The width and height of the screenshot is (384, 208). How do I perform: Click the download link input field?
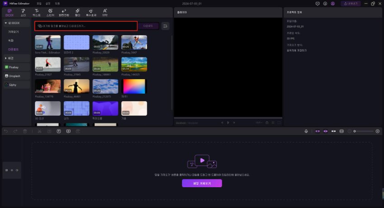pos(86,26)
